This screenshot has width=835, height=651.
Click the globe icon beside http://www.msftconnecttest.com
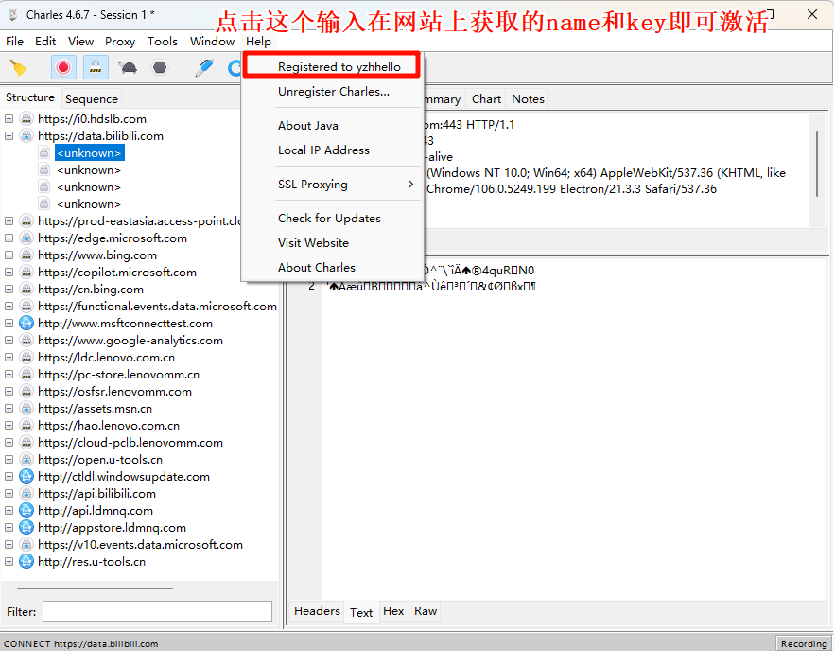26,324
